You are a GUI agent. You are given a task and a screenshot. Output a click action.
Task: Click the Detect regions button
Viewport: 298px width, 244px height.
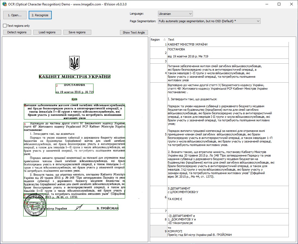(x=17, y=32)
